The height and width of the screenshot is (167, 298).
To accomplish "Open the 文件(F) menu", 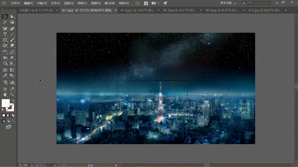I will click(x=15, y=3).
